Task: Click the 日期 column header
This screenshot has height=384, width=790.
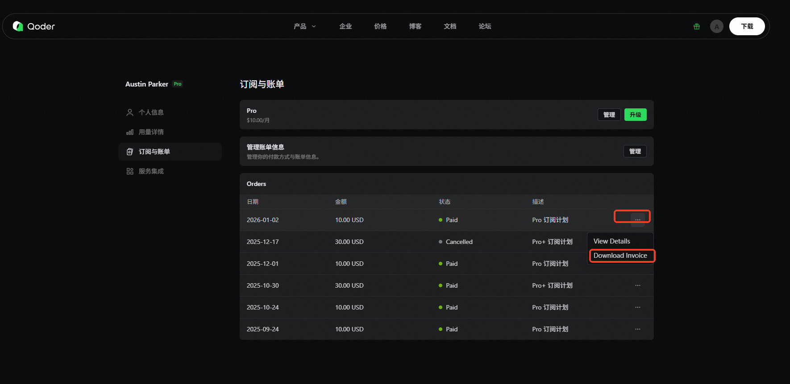Action: point(253,202)
